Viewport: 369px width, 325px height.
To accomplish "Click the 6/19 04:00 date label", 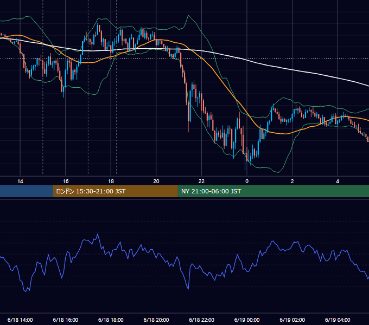I will pyautogui.click(x=338, y=320).
